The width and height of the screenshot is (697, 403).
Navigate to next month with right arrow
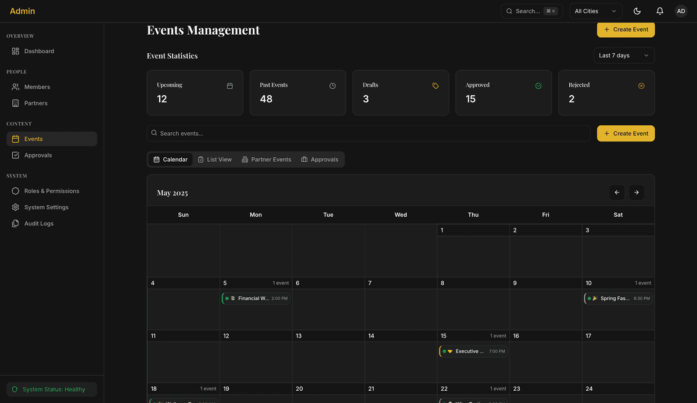[636, 192]
